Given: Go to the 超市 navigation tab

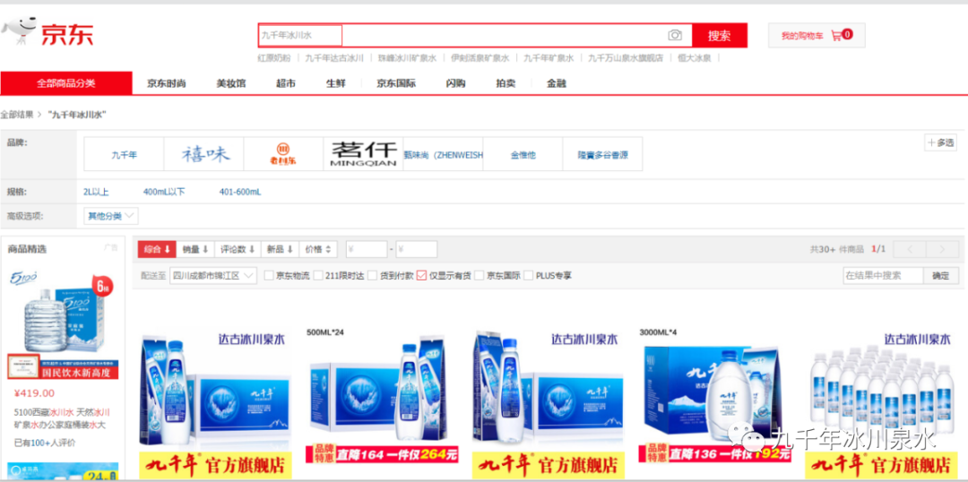Looking at the screenshot, I should pos(286,83).
